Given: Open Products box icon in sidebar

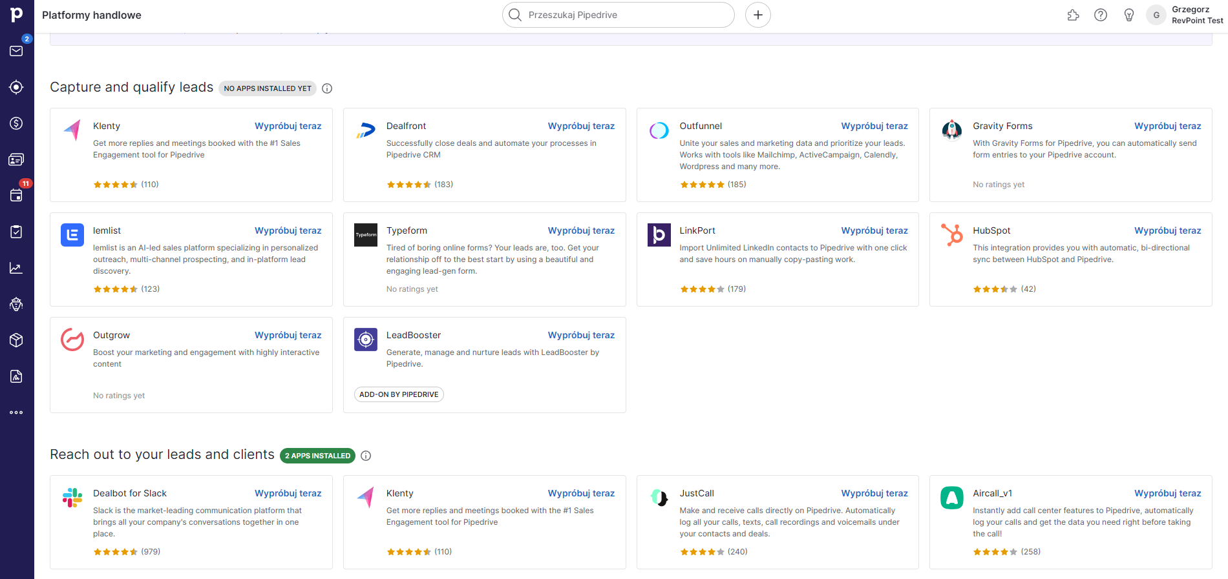Looking at the screenshot, I should click(x=17, y=340).
